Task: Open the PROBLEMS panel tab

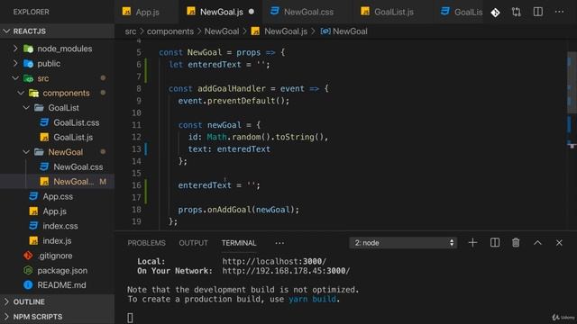Action: pos(146,243)
